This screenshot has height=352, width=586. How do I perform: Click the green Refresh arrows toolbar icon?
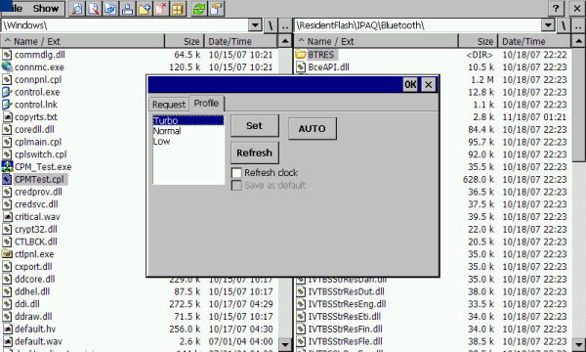(199, 9)
